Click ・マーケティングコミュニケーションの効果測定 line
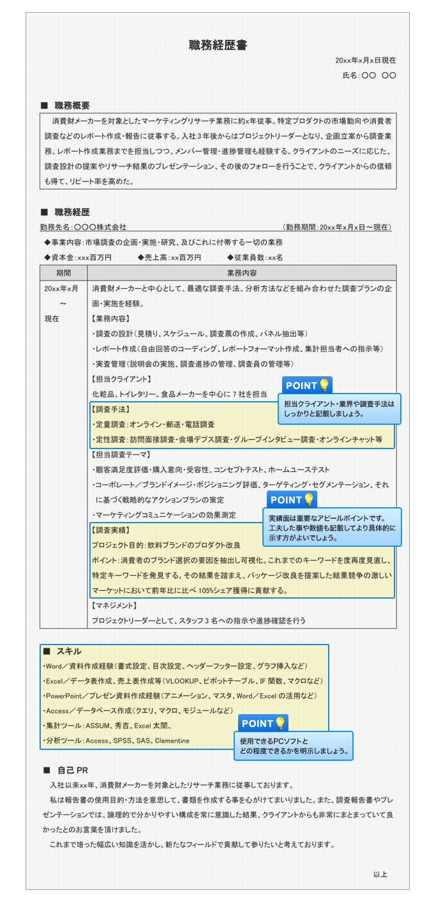 point(164,515)
